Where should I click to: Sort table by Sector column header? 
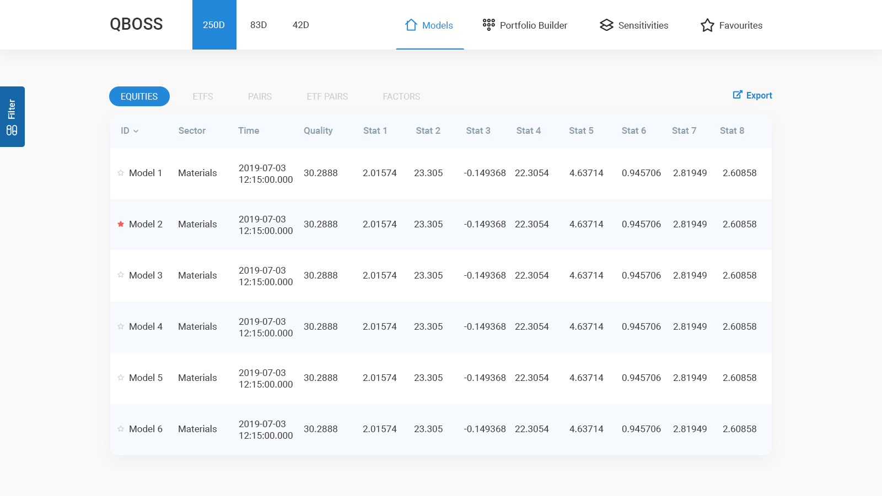(x=192, y=130)
